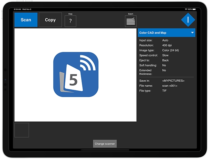The image size is (208, 160).
Task: Click the app logo in the preview area
Action: [76, 75]
